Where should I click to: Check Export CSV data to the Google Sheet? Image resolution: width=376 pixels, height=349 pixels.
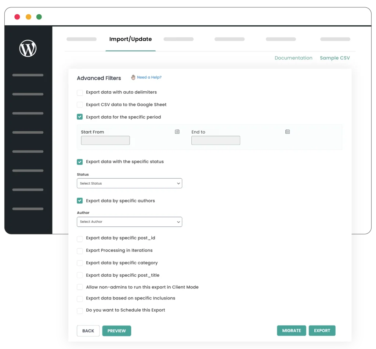80,105
